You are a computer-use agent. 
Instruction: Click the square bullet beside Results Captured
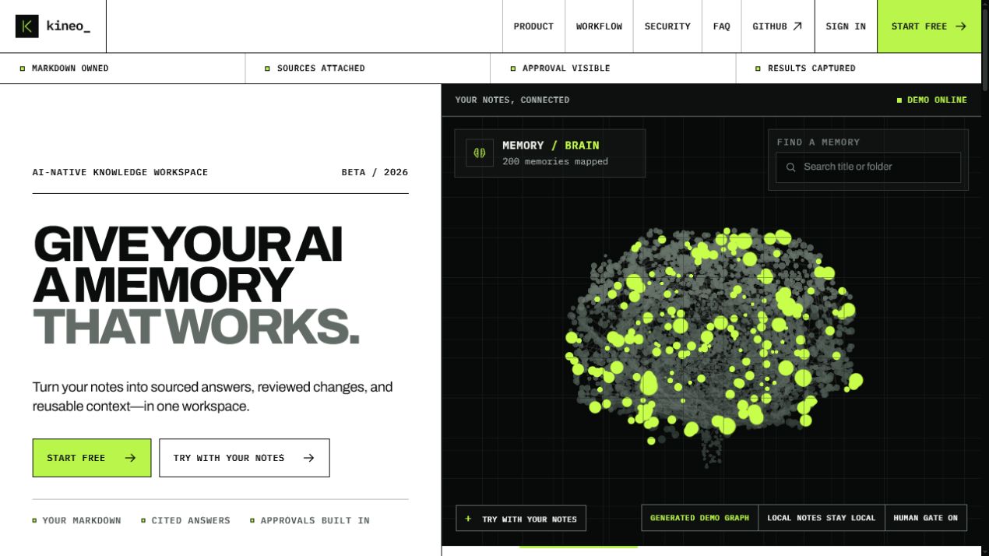pyautogui.click(x=758, y=69)
